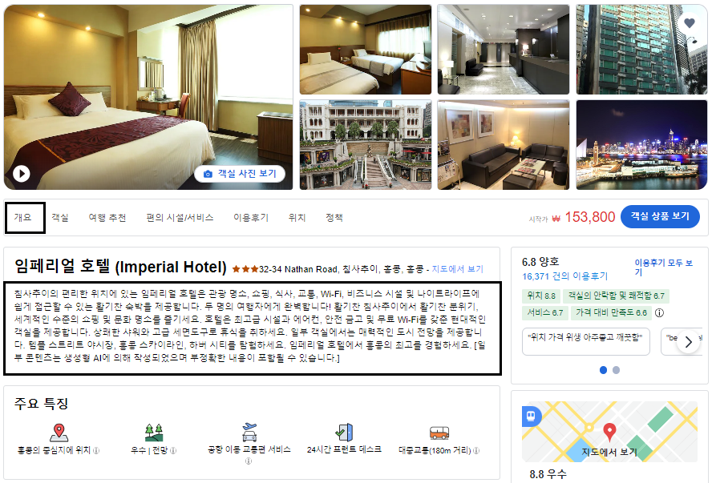716x483 pixels.
Task: Click the 홍콩의 중심지에 위치 location pin icon
Action: point(59,432)
